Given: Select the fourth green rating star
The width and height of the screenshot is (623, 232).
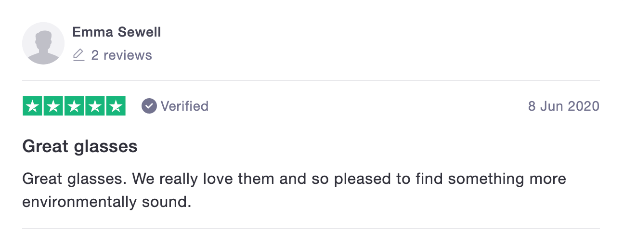Looking at the screenshot, I should tap(95, 106).
